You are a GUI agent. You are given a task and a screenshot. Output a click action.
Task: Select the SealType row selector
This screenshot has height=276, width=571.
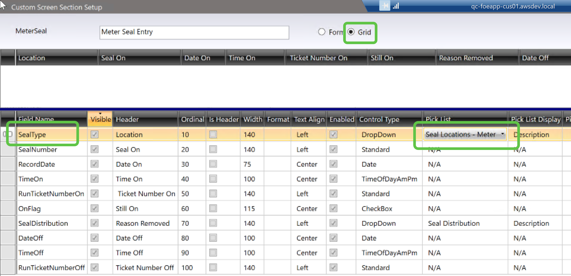8,134
